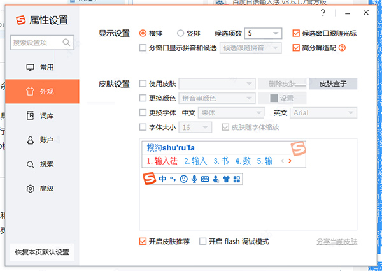The height and width of the screenshot is (271, 382).
Task: Click the skin shirt icon on preview toolbar
Action: coord(226,179)
